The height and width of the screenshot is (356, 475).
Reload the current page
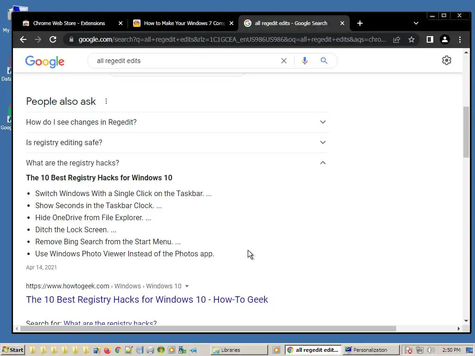53,40
